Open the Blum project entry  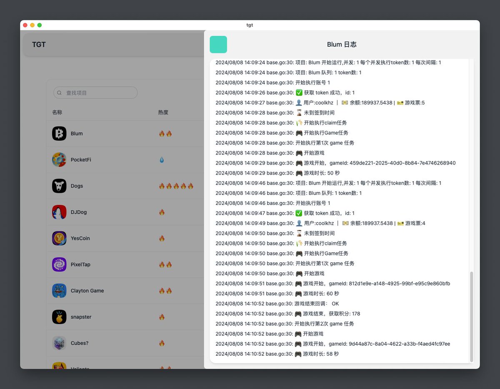104,133
